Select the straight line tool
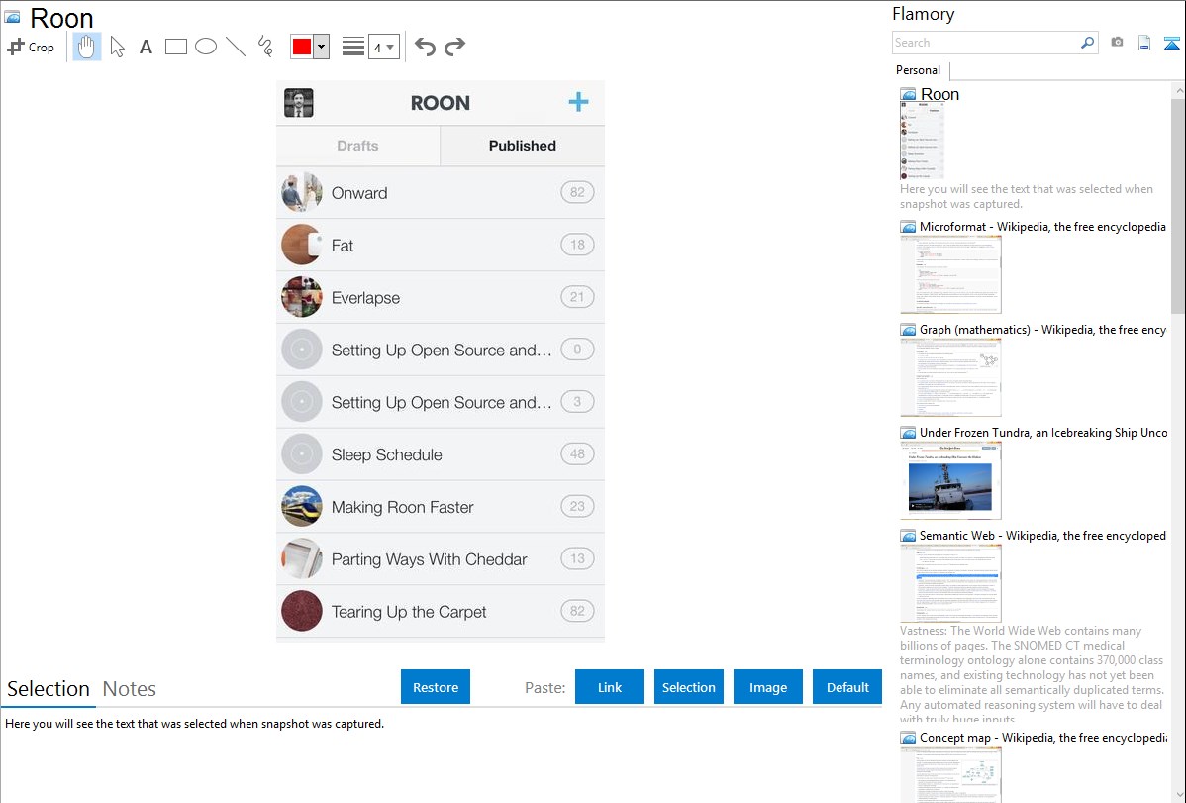The image size is (1186, 803). pyautogui.click(x=236, y=47)
